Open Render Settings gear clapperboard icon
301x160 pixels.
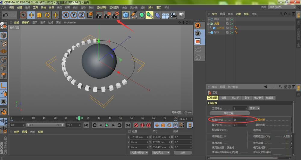116,15
